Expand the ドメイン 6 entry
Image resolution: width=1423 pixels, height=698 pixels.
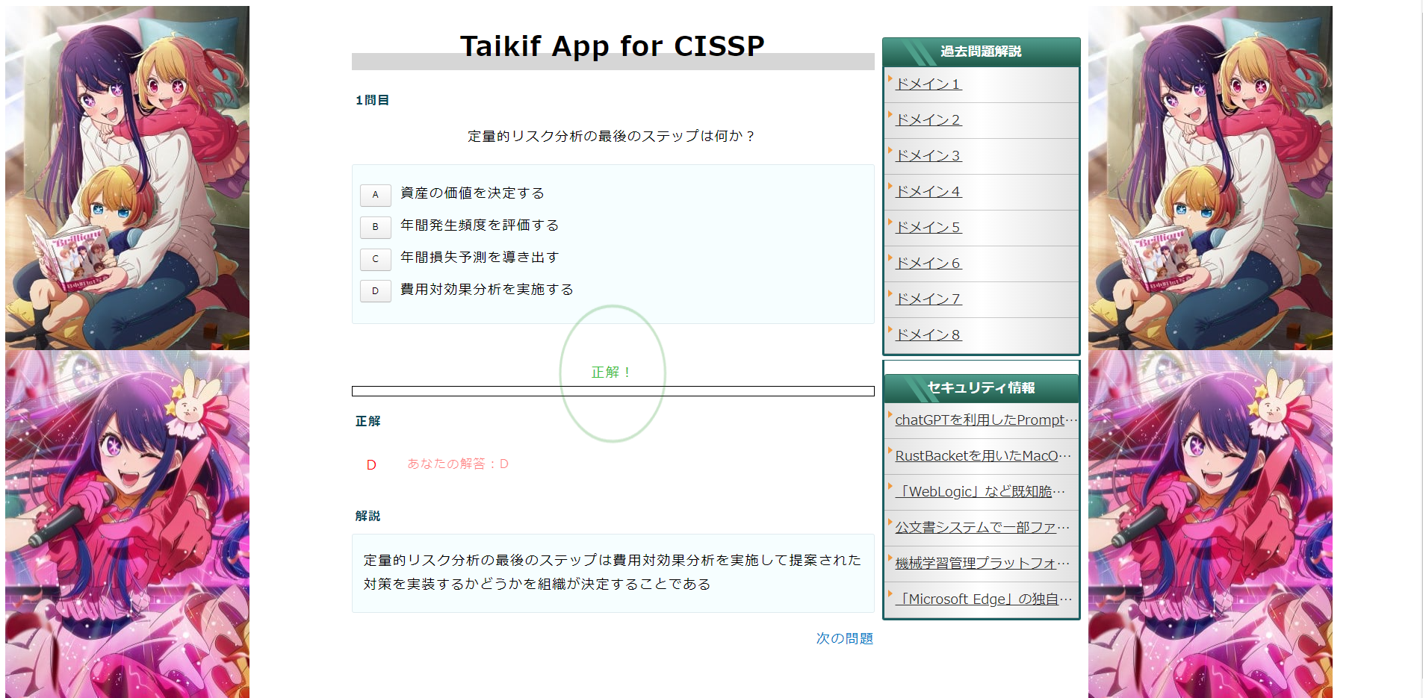point(928,263)
